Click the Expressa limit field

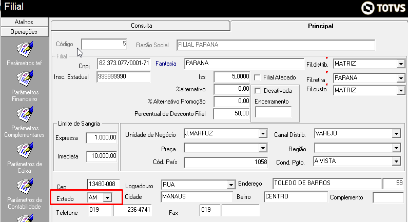coord(102,138)
